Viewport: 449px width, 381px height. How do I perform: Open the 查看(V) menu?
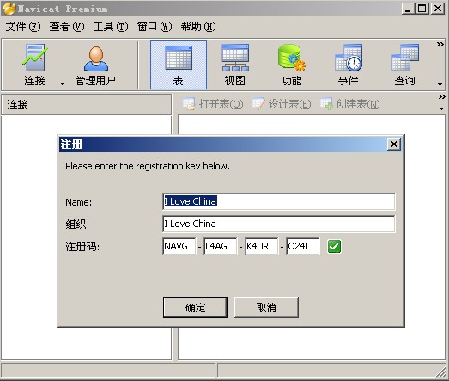[67, 27]
